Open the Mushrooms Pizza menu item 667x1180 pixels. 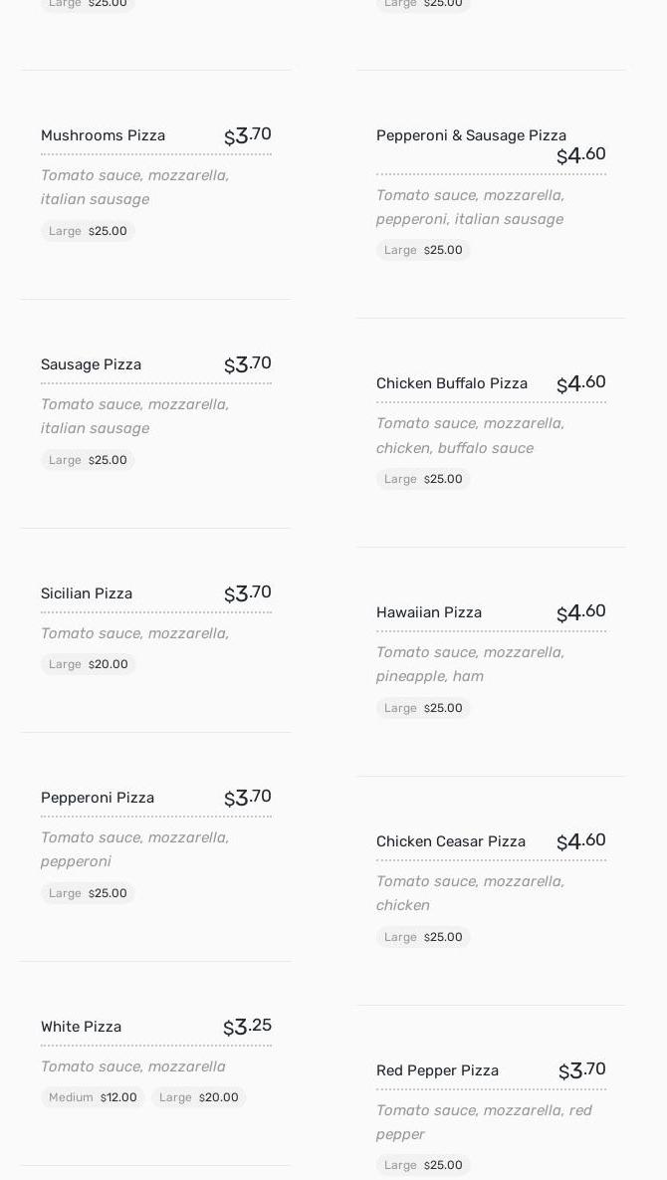coord(103,135)
